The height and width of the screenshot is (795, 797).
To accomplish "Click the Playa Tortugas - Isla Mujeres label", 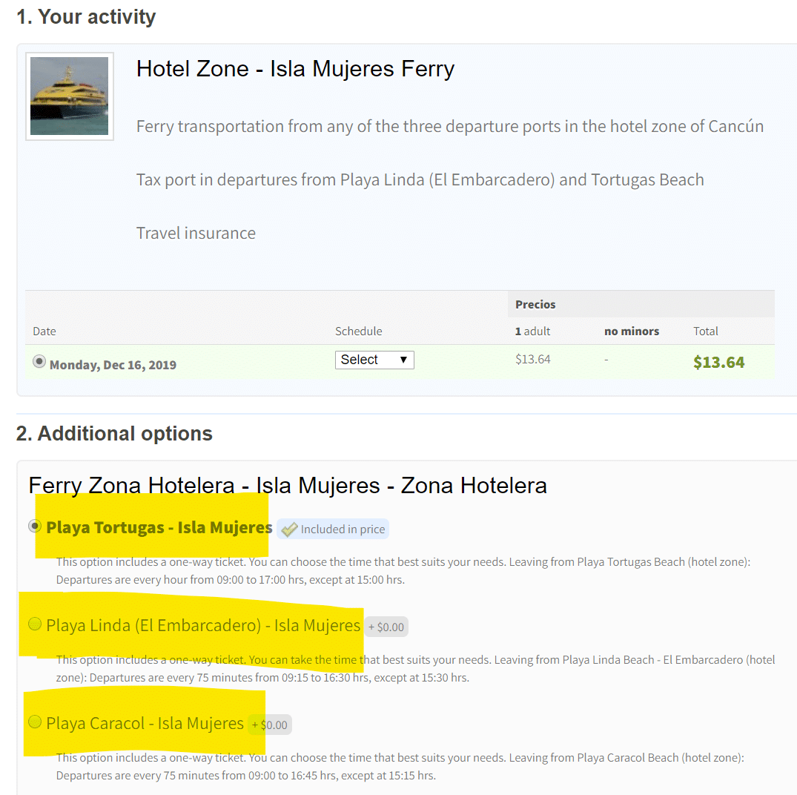I will click(159, 528).
